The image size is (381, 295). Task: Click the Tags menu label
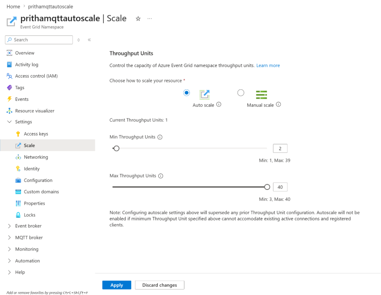pos(20,88)
